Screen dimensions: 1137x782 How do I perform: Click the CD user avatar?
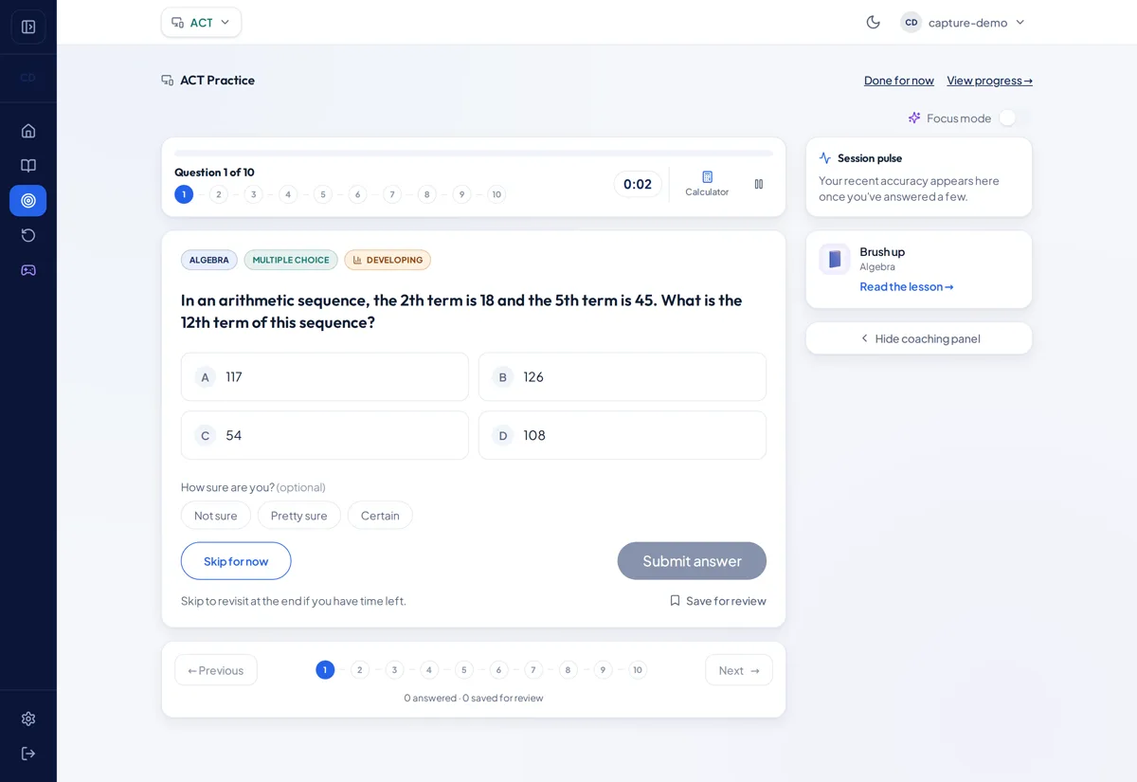911,22
